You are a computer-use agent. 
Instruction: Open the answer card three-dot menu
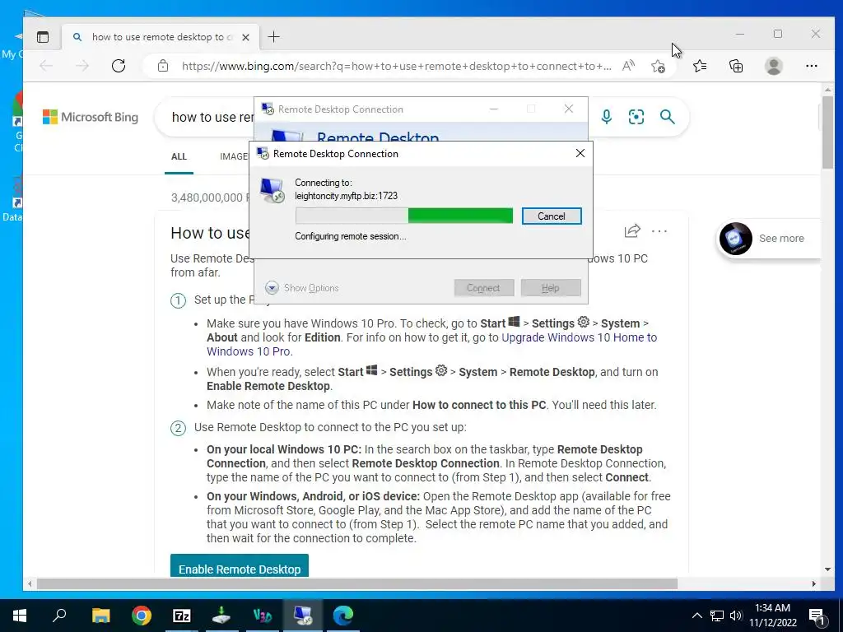click(659, 231)
